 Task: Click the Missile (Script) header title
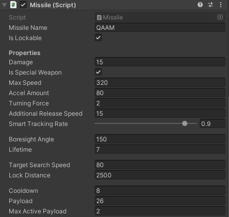click(x=53, y=5)
